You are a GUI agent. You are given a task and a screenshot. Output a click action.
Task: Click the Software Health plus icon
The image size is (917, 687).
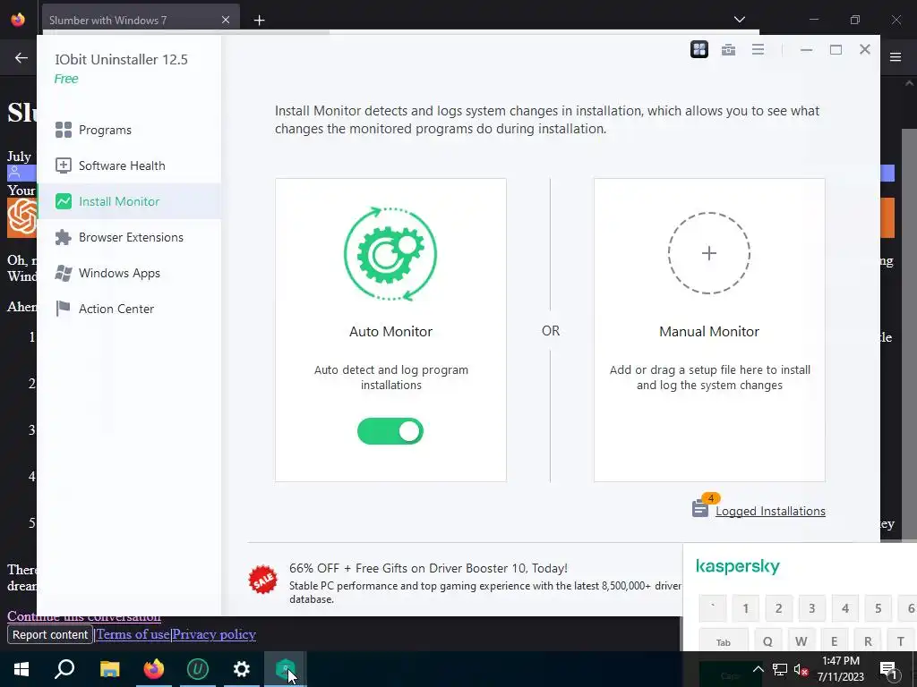64,165
